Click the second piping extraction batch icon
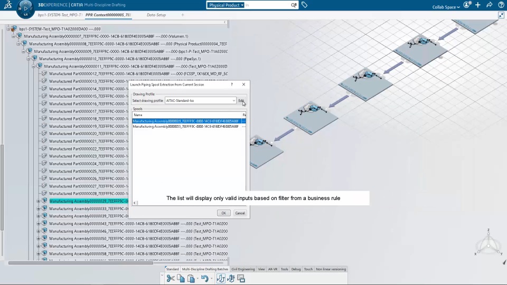Viewport: 507px width, 285px height. [231, 278]
